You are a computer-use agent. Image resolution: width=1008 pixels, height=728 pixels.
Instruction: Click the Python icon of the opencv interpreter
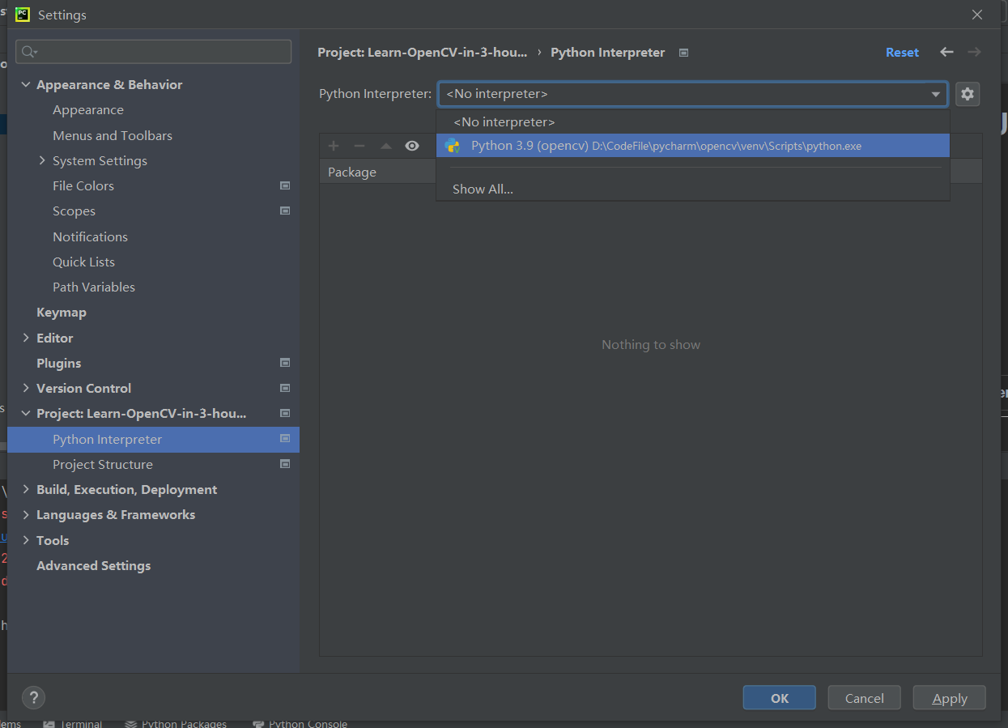click(452, 146)
